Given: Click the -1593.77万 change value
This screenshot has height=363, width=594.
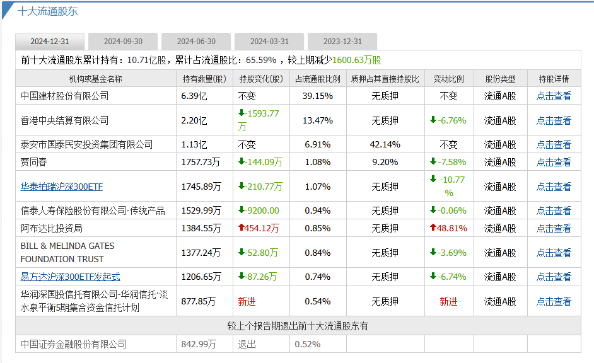Looking at the screenshot, I should [259, 120].
